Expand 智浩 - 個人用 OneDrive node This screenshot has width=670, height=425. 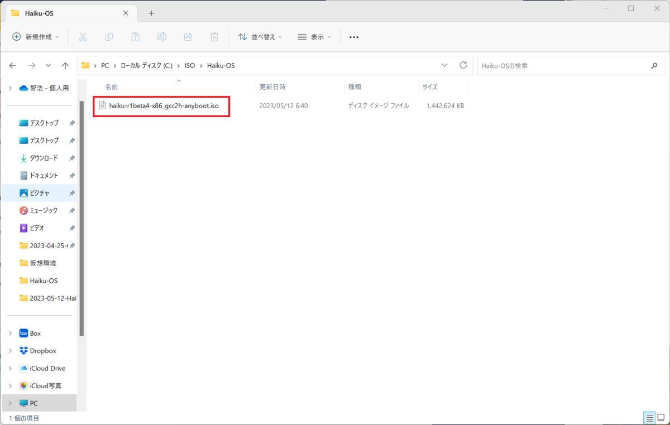point(10,88)
